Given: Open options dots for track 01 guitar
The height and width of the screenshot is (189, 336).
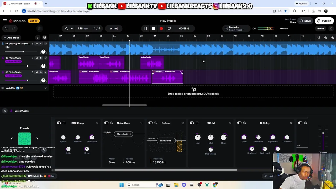Looking at the screenshot, I should point(33,44).
